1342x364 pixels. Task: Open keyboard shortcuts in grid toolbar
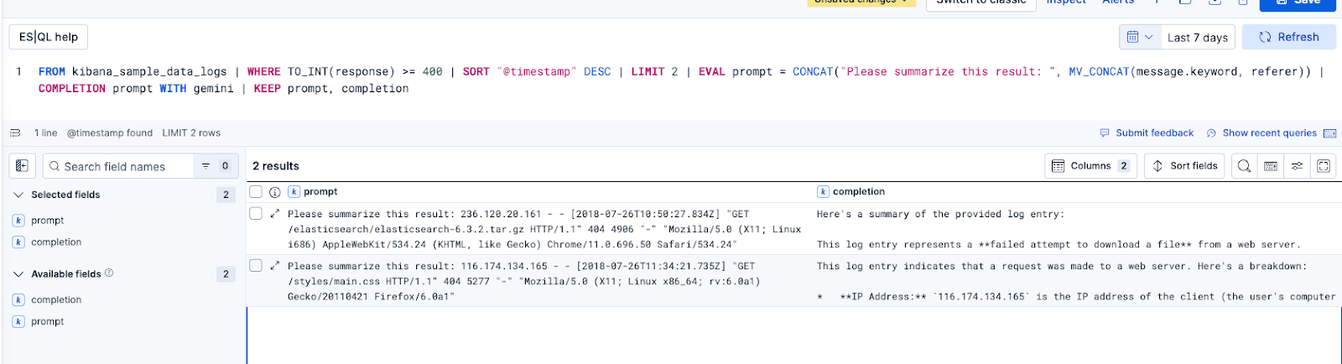coord(1271,166)
